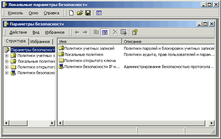Save the console with the floppy disk icon
Image resolution: width=221 pixels, height=139 pixels.
click(88, 13)
